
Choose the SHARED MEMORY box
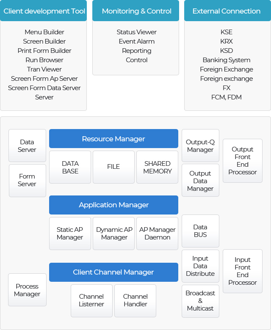(157, 167)
